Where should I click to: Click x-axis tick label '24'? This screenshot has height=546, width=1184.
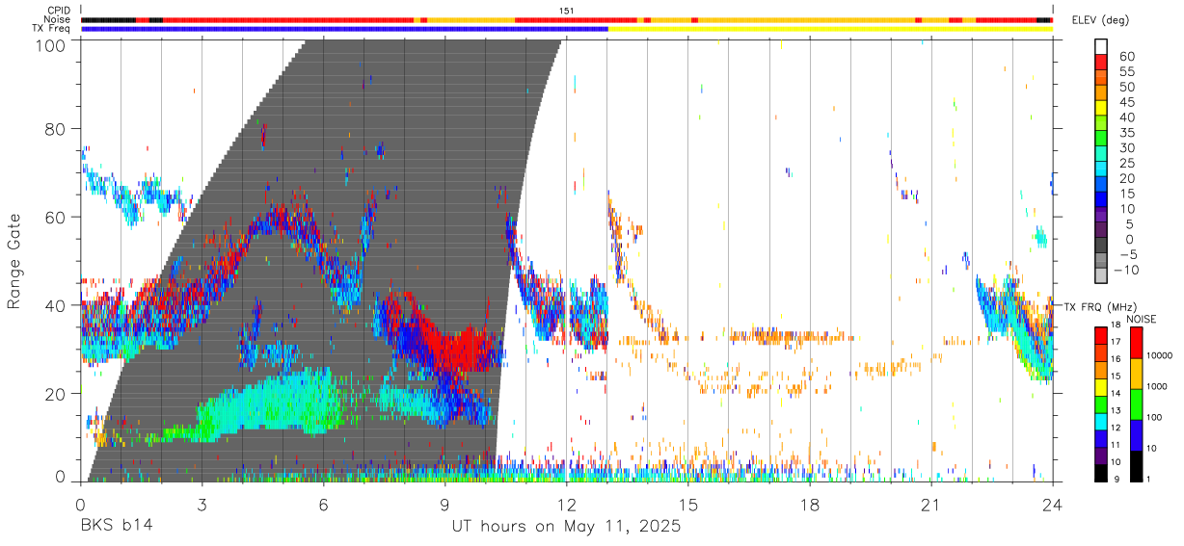1052,505
